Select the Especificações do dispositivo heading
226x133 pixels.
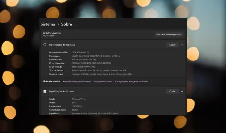[62, 45]
